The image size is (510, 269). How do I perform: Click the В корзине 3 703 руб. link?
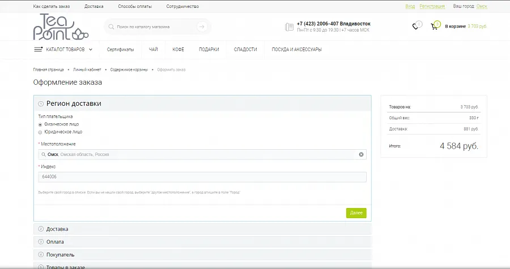tap(466, 27)
